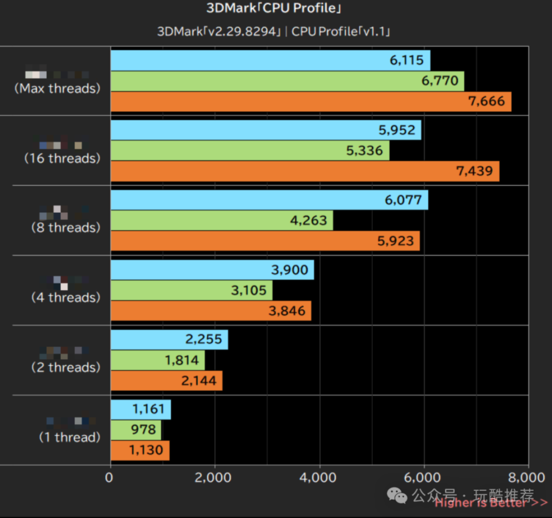Screen dimensions: 552x518
Task: Click the blue bar value 6,077
Action: (403, 200)
